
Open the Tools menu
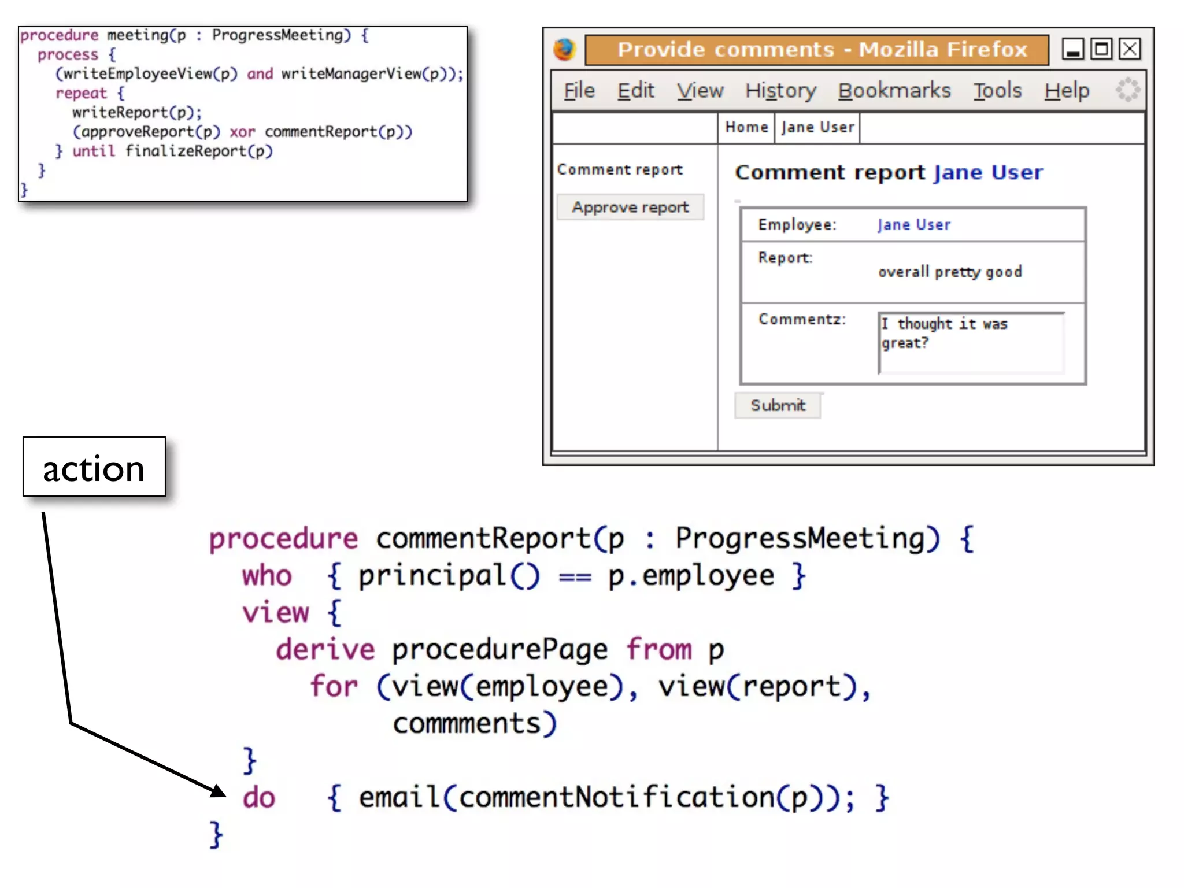997,91
